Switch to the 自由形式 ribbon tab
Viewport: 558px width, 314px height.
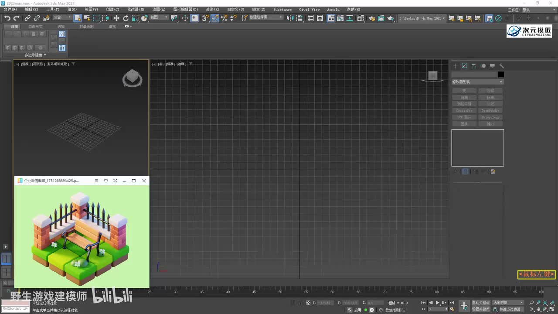pyautogui.click(x=35, y=27)
